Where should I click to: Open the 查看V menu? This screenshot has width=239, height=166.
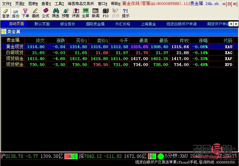click(x=46, y=3)
